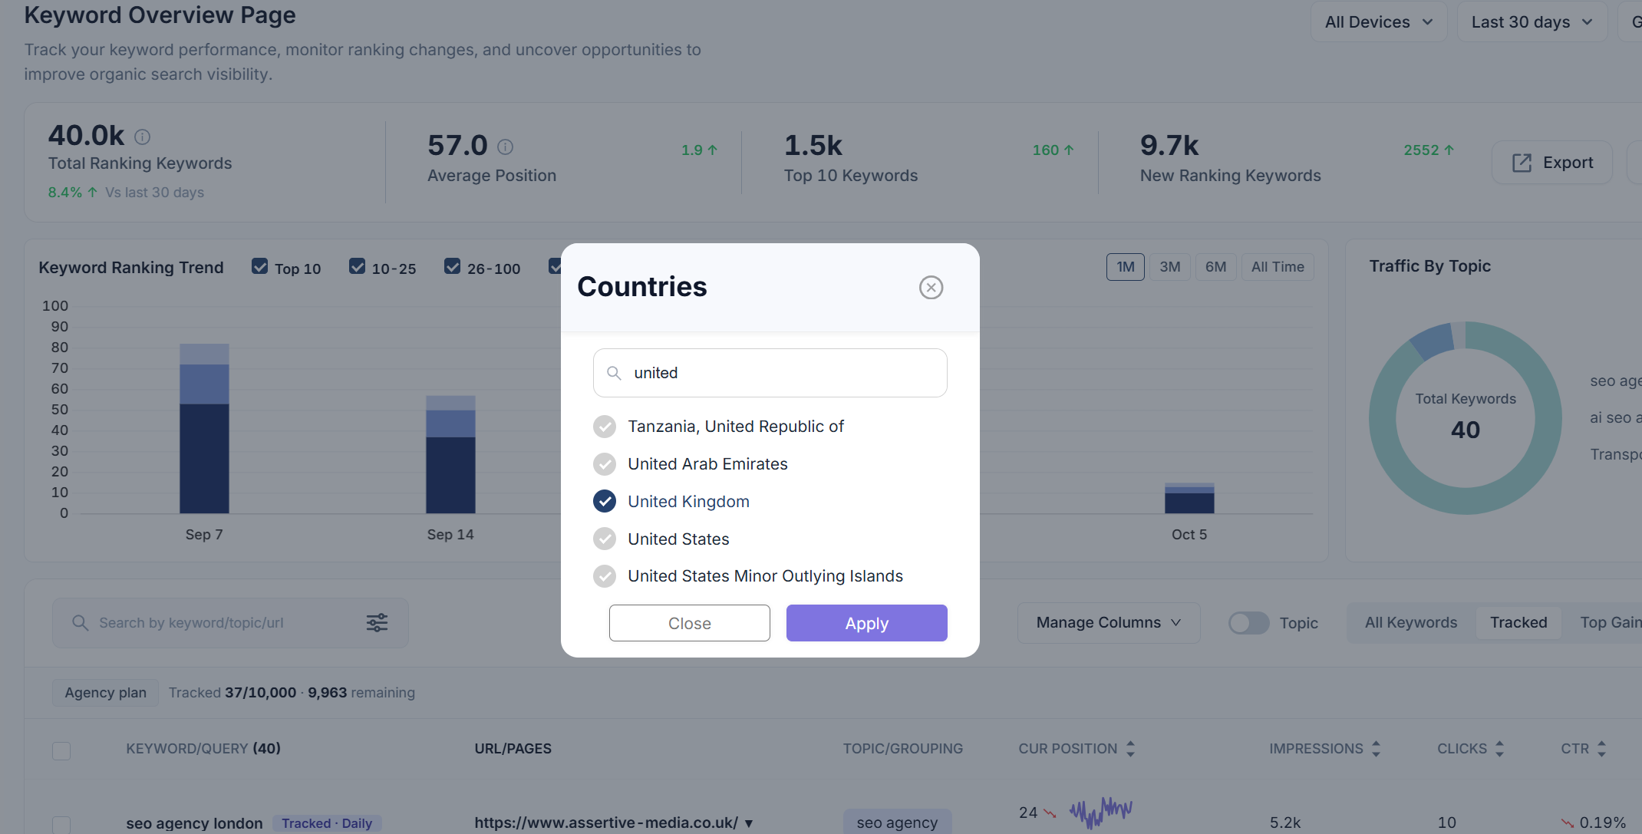Open the All Devices dropdown

[x=1379, y=21]
